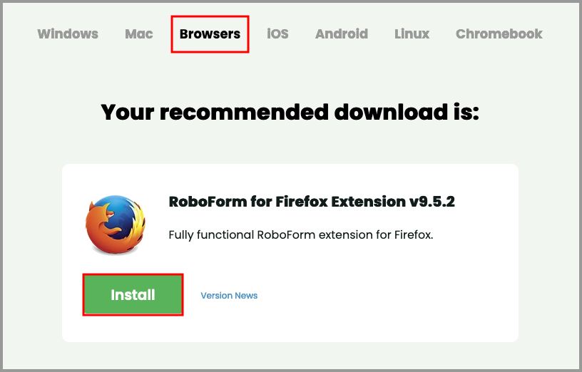Open the Browsers tab
Image resolution: width=582 pixels, height=372 pixels.
click(210, 34)
